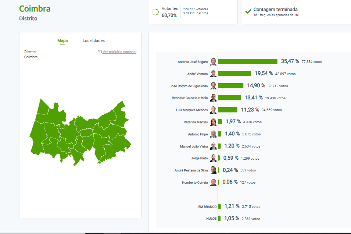
Task: Click Luís Marques Mendes' candidate photo
Action: 213,110
